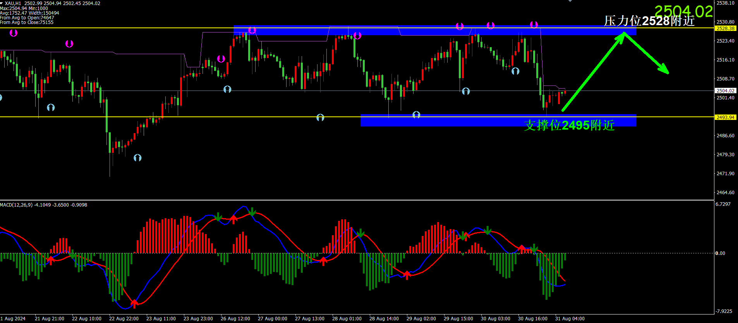Click the MACD scale value -7.9225

(724, 311)
